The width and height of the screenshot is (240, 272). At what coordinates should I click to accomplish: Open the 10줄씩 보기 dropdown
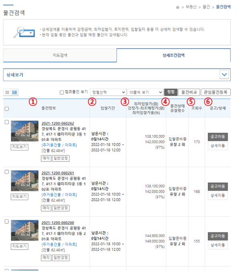point(145,92)
